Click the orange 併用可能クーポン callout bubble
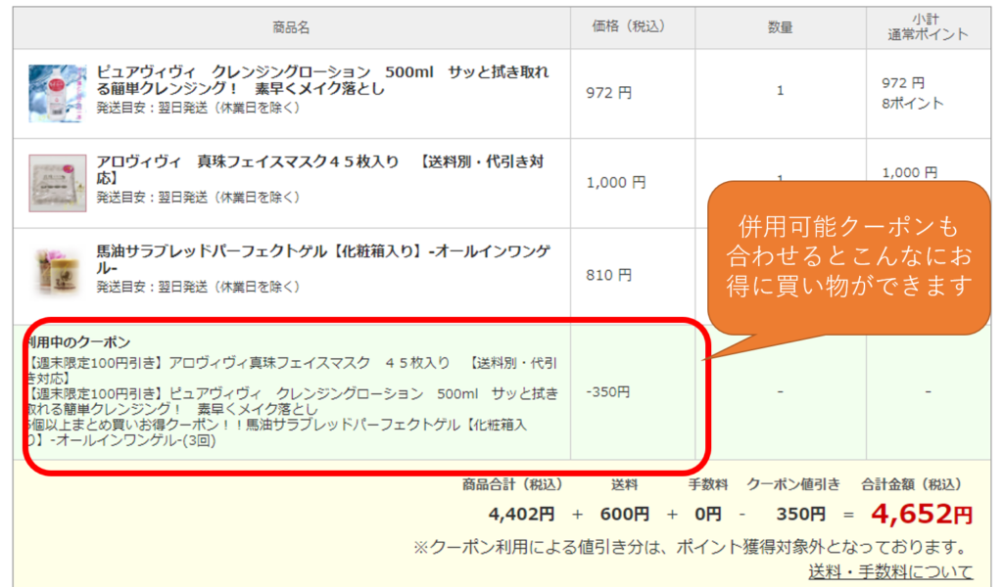 coord(848,256)
